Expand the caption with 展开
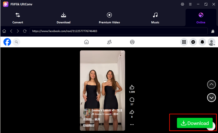 (97, 119)
